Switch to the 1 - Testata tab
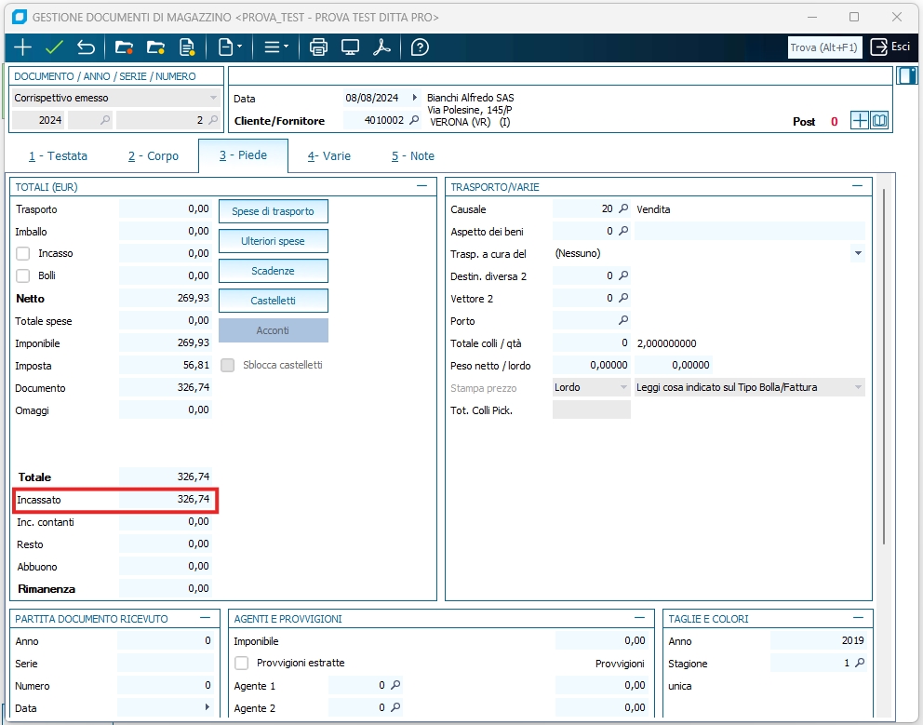Viewport: 923px width, 725px height. click(58, 156)
